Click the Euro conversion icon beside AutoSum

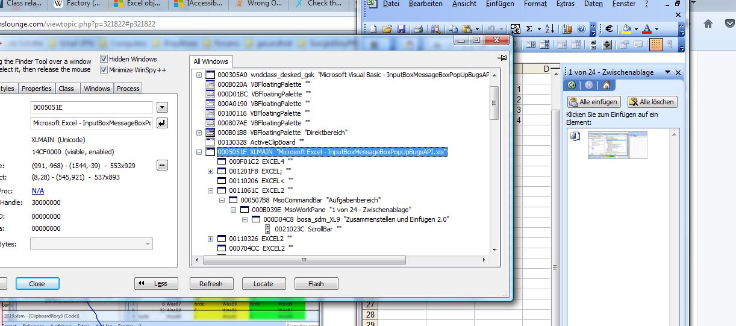516,29
